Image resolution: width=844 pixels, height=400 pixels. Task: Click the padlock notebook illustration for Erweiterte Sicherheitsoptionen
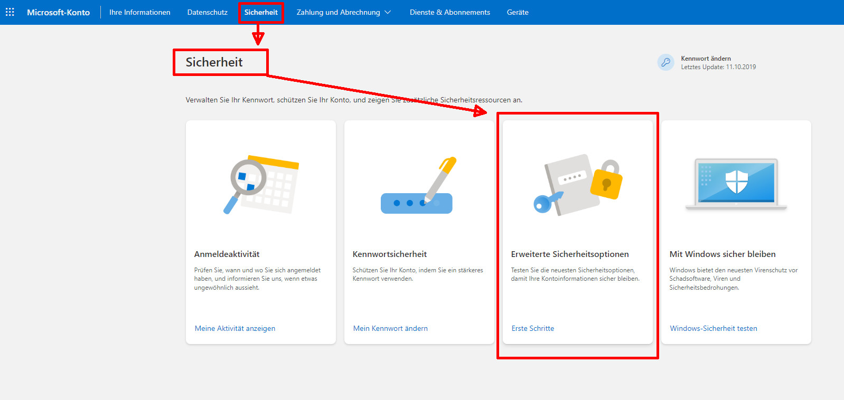(x=578, y=185)
